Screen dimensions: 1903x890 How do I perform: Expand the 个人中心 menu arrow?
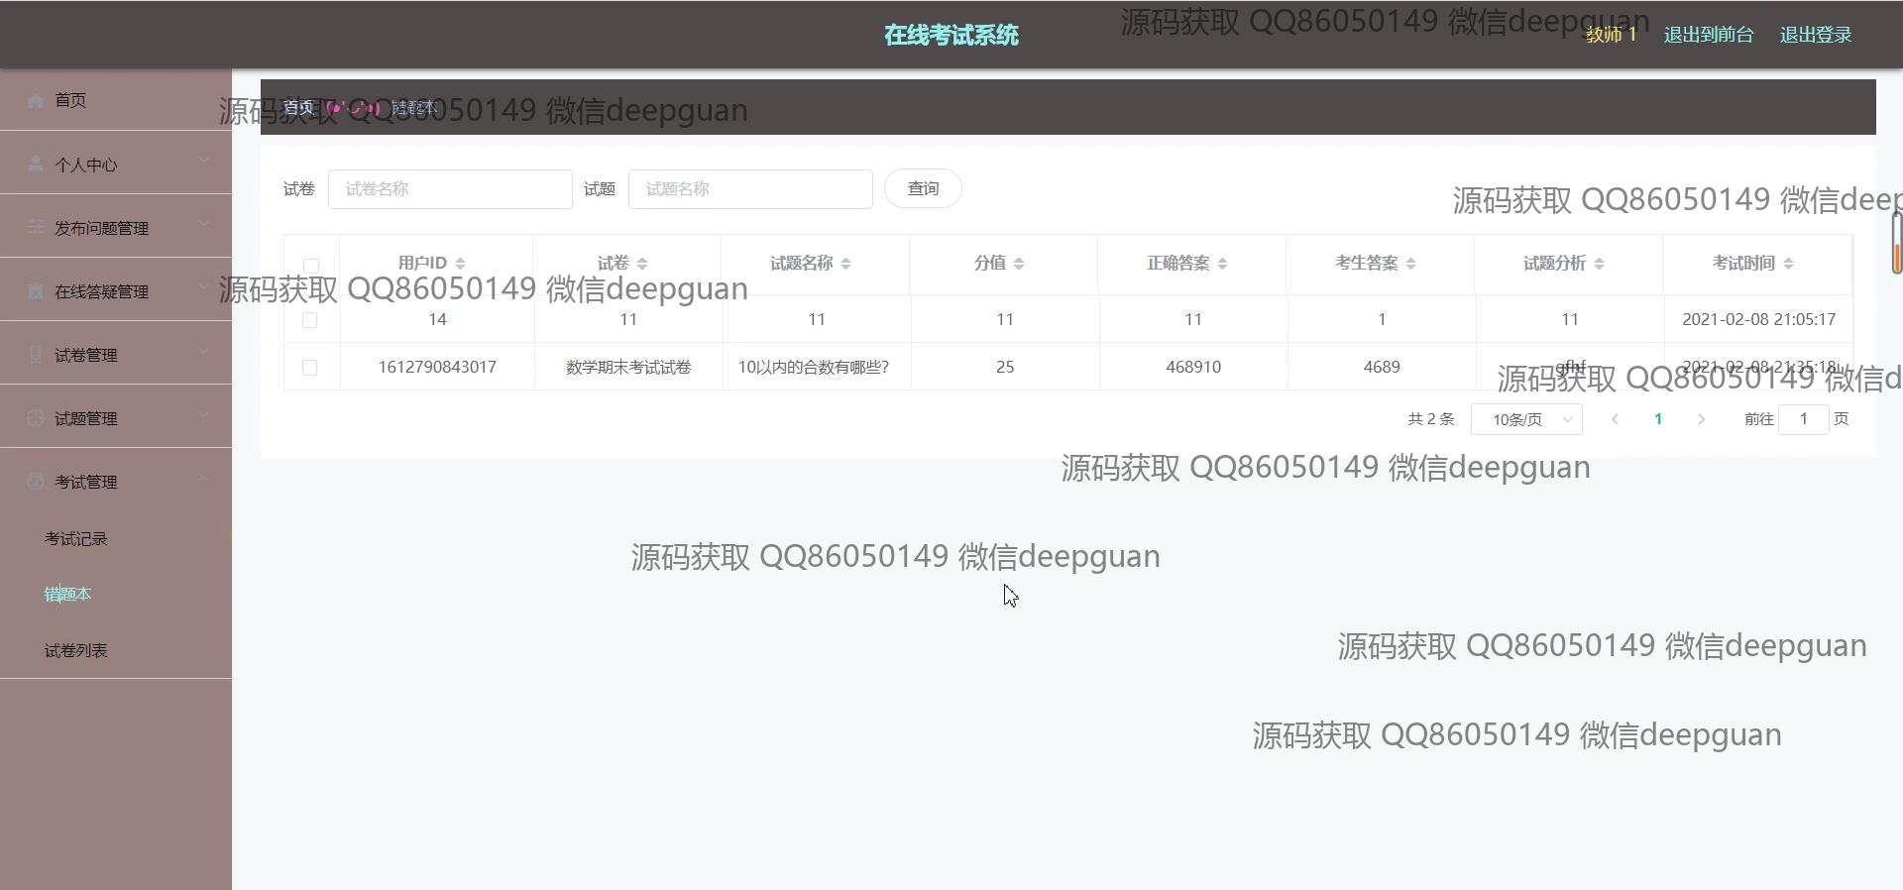[x=203, y=161]
